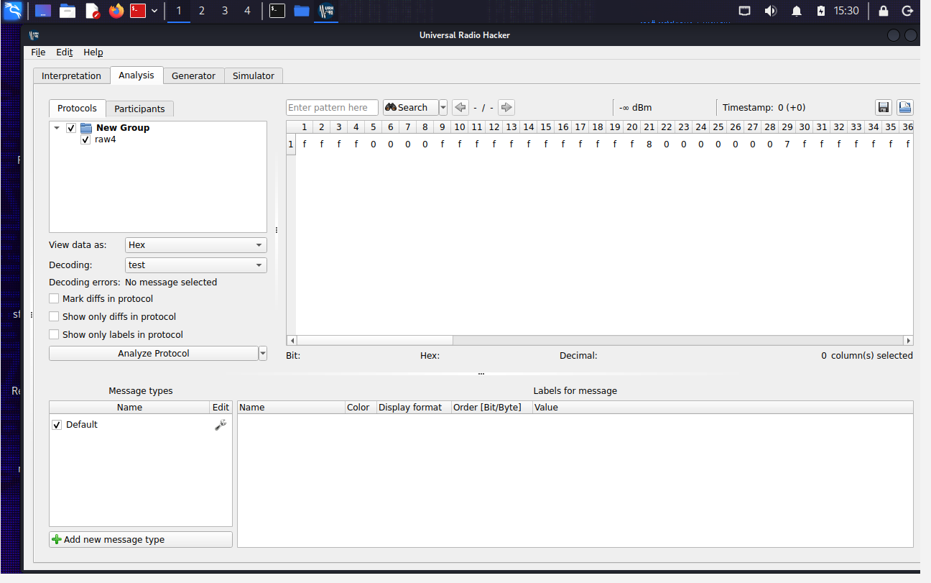
Task: Open the file manager launcher in panel
Action: click(x=68, y=11)
